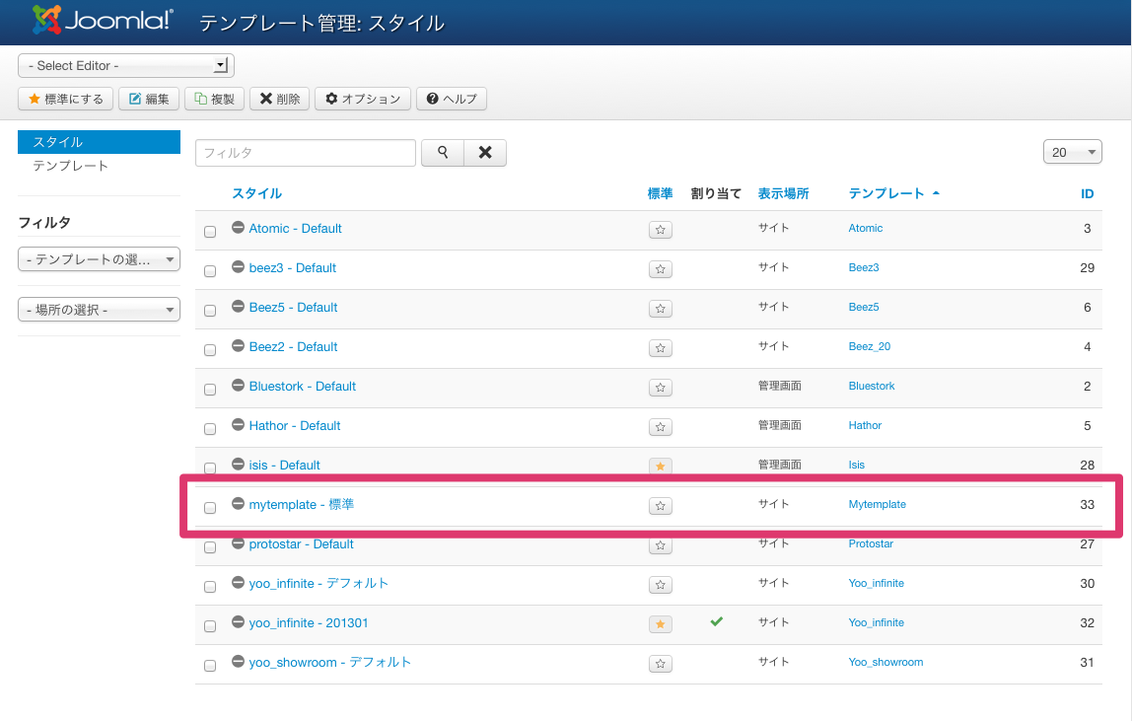This screenshot has height=721, width=1132.
Task: Click the 標準にする star toolbar icon
Action: [x=65, y=99]
